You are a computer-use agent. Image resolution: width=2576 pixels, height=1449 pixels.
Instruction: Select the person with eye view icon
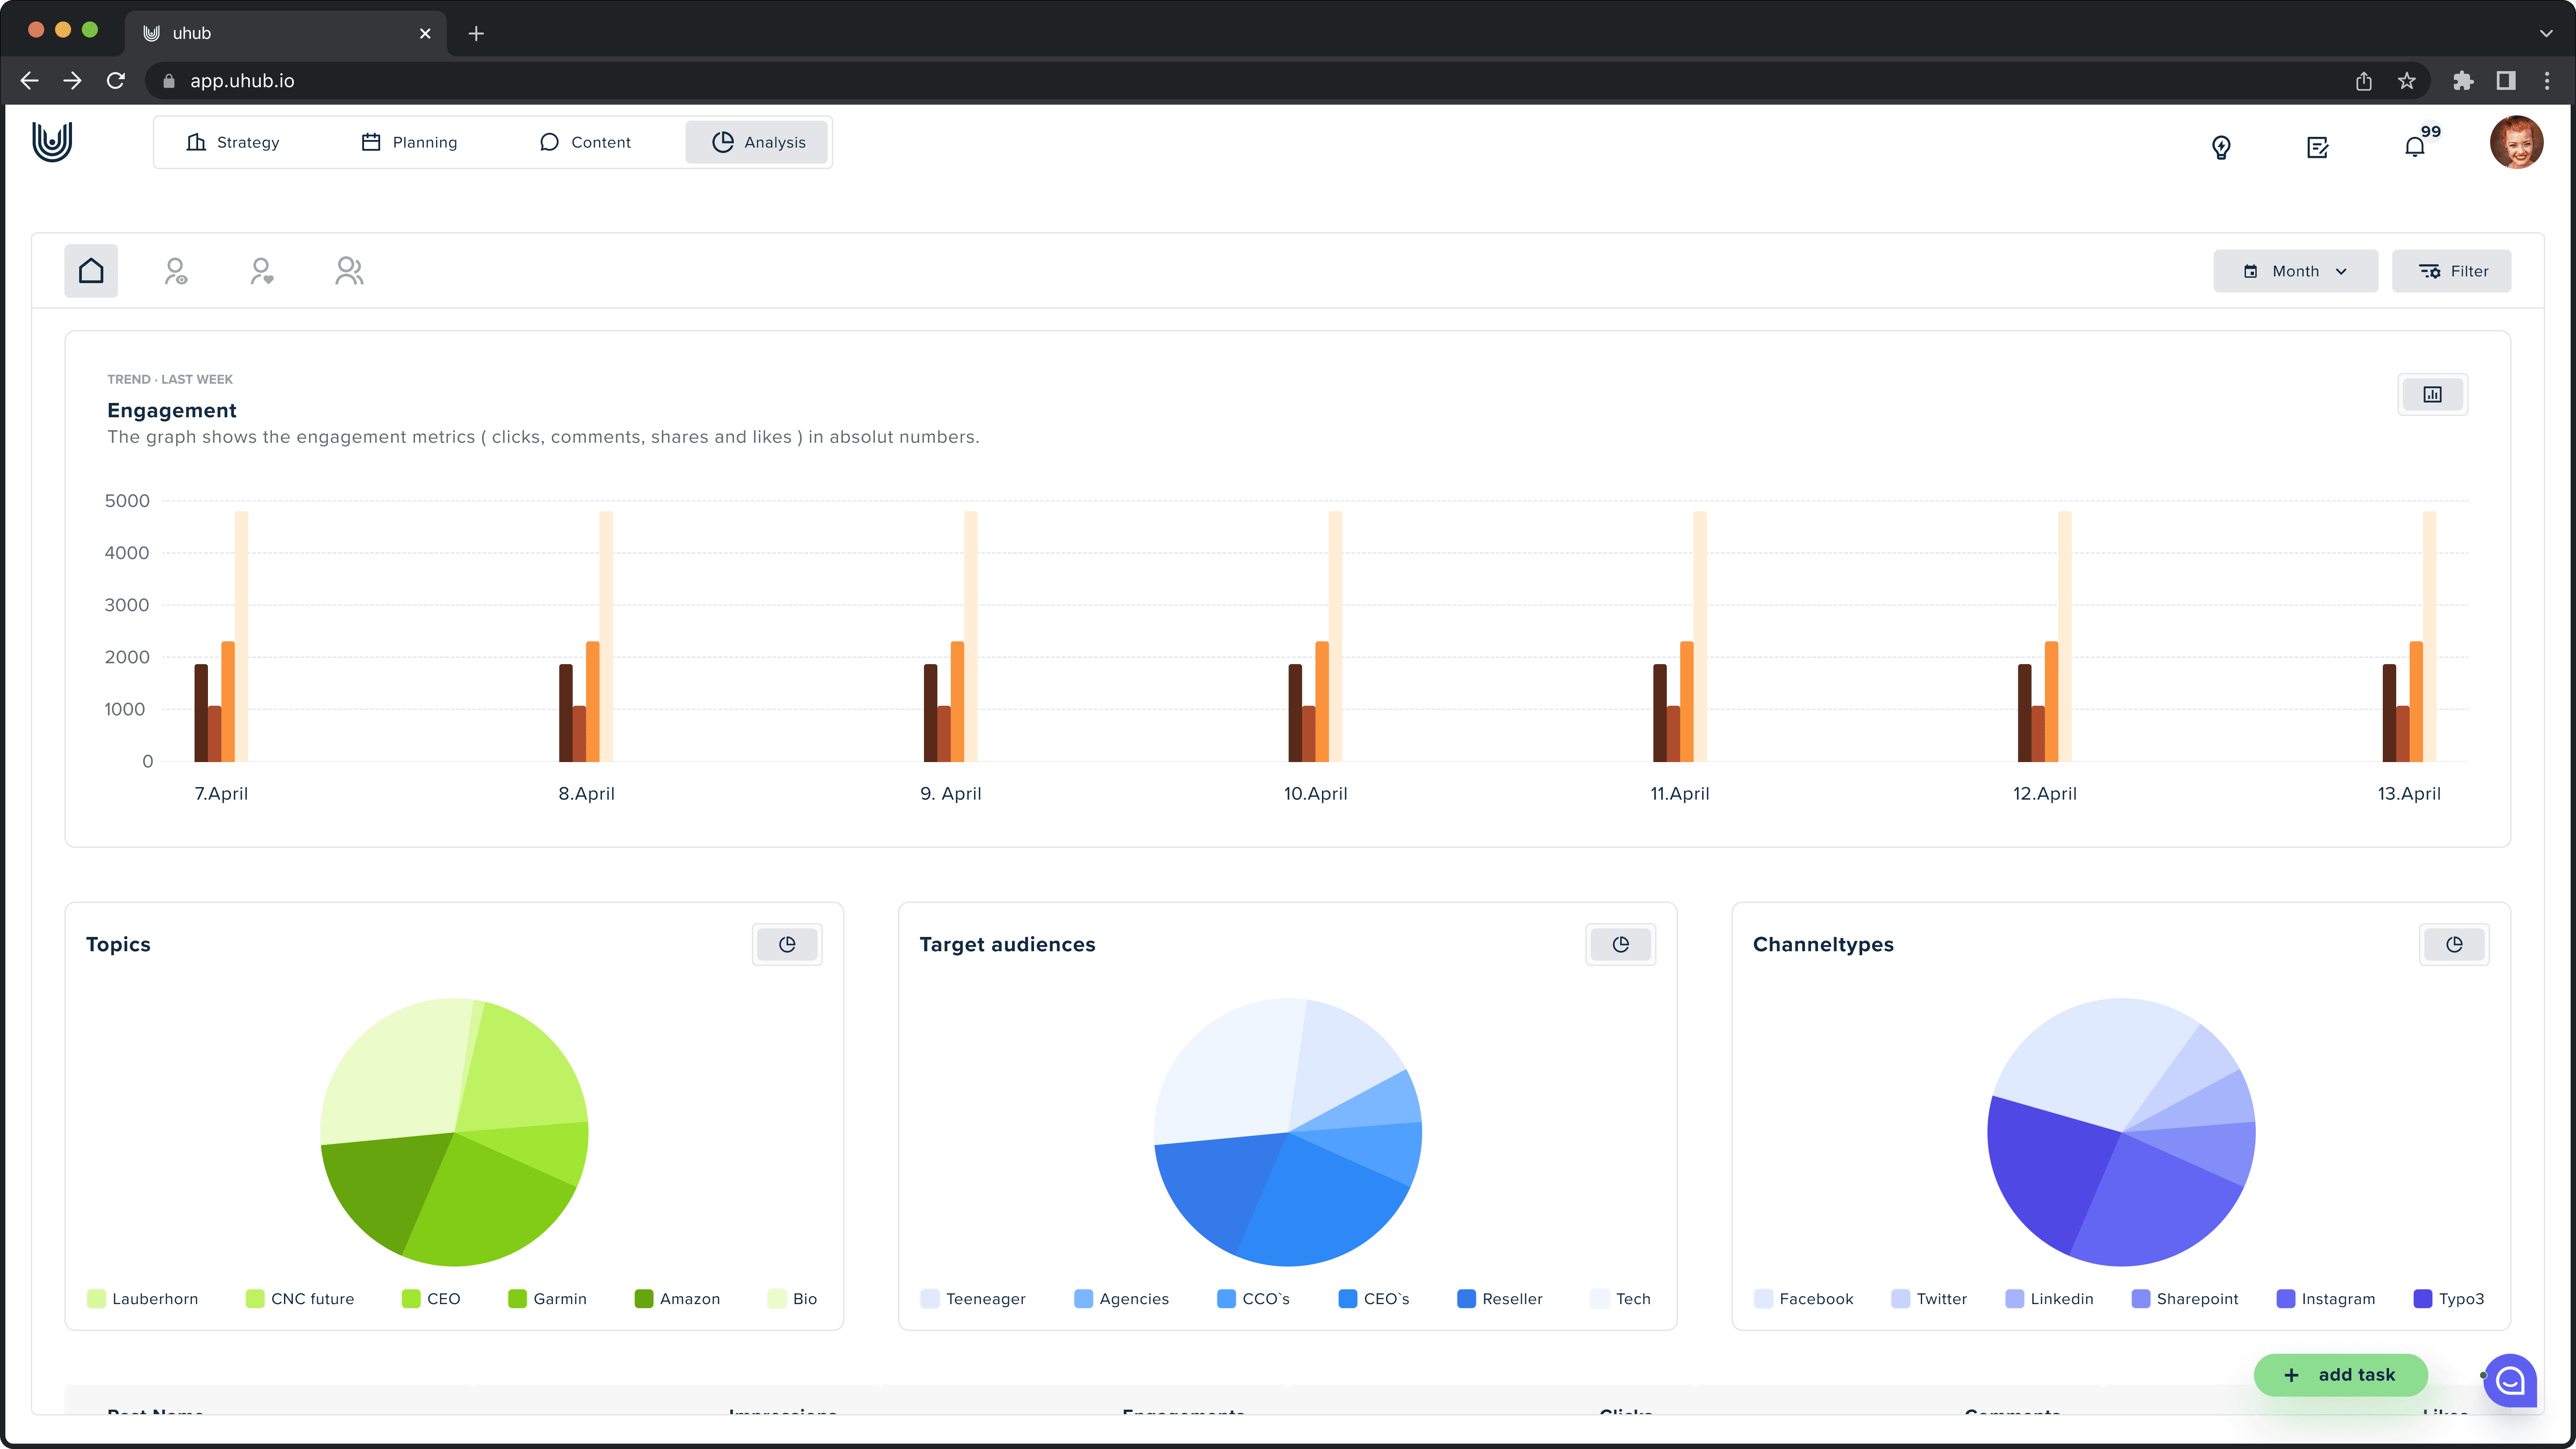point(176,271)
